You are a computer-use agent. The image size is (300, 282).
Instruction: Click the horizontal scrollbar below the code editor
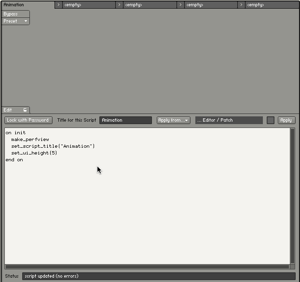click(x=147, y=267)
